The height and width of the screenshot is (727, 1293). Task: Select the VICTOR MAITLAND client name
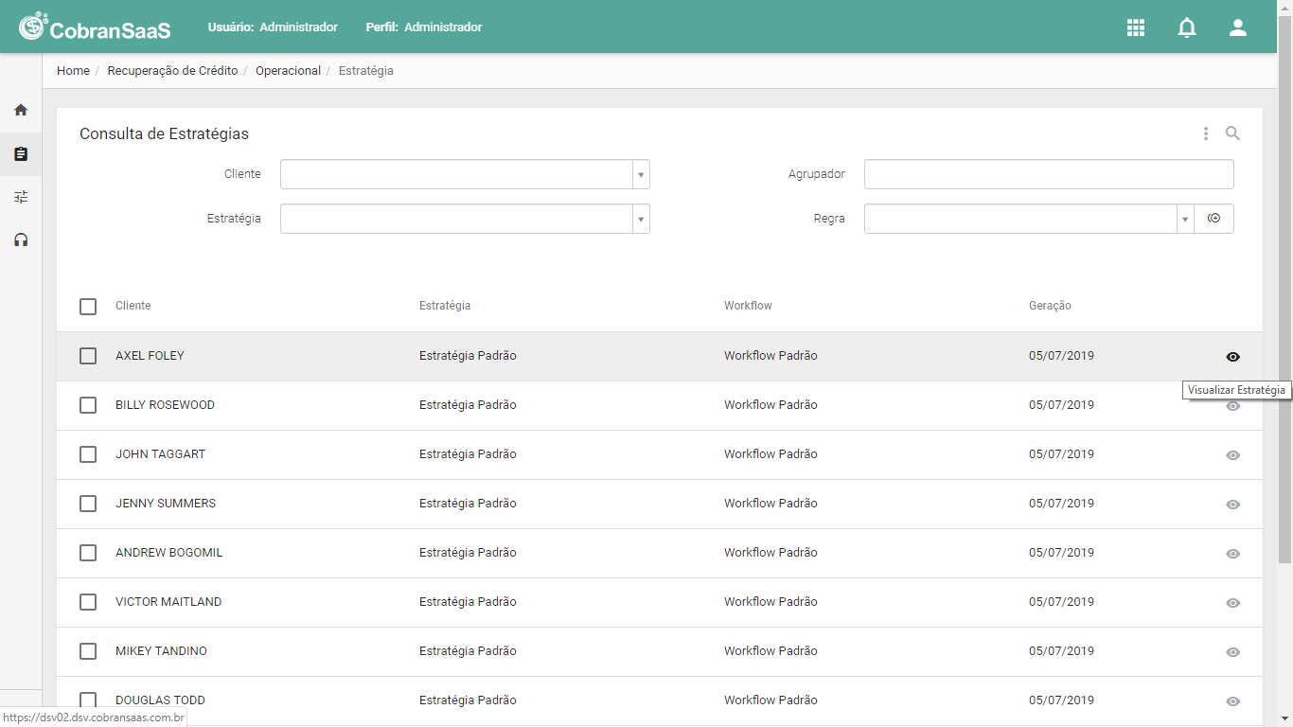point(168,602)
